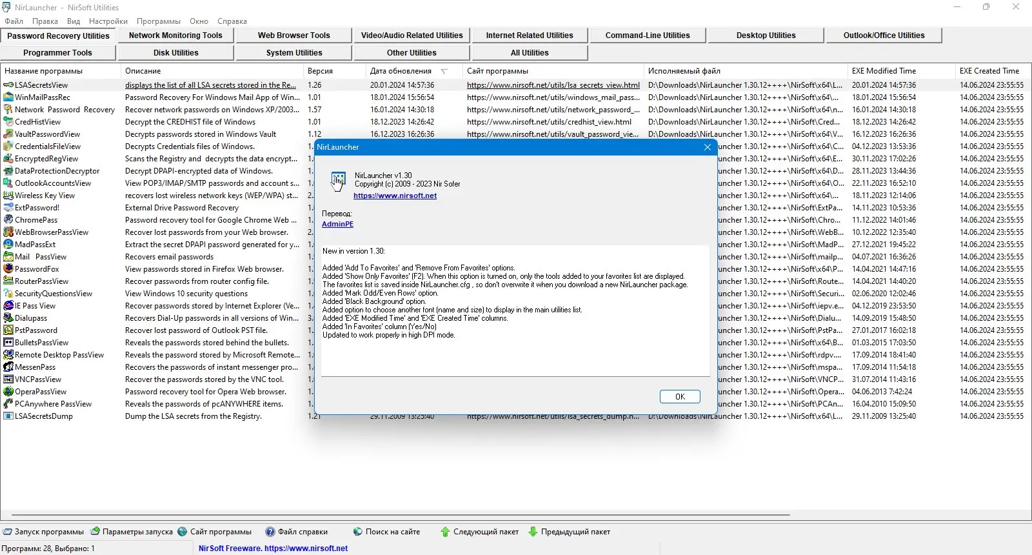Open the Настройки menu
1032x555 pixels.
pos(108,21)
